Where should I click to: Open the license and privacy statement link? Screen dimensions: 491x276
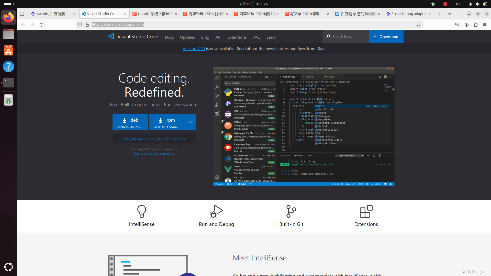point(154,154)
